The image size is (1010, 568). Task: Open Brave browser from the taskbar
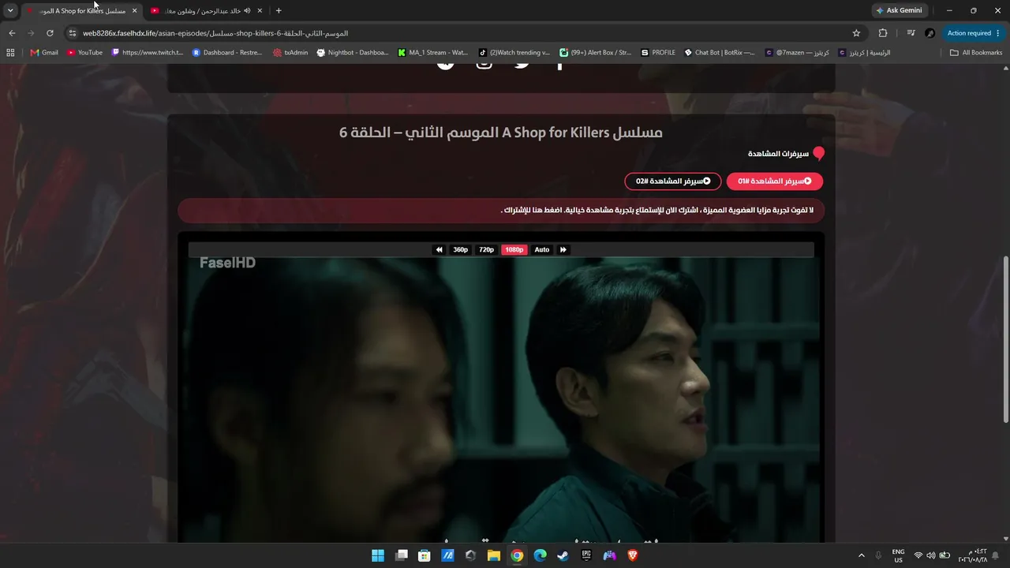point(632,555)
